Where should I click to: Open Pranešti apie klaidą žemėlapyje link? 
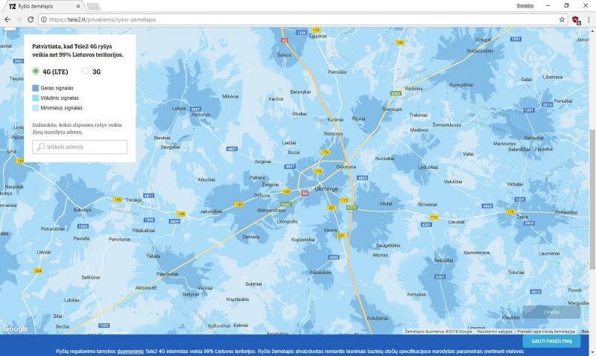546,331
